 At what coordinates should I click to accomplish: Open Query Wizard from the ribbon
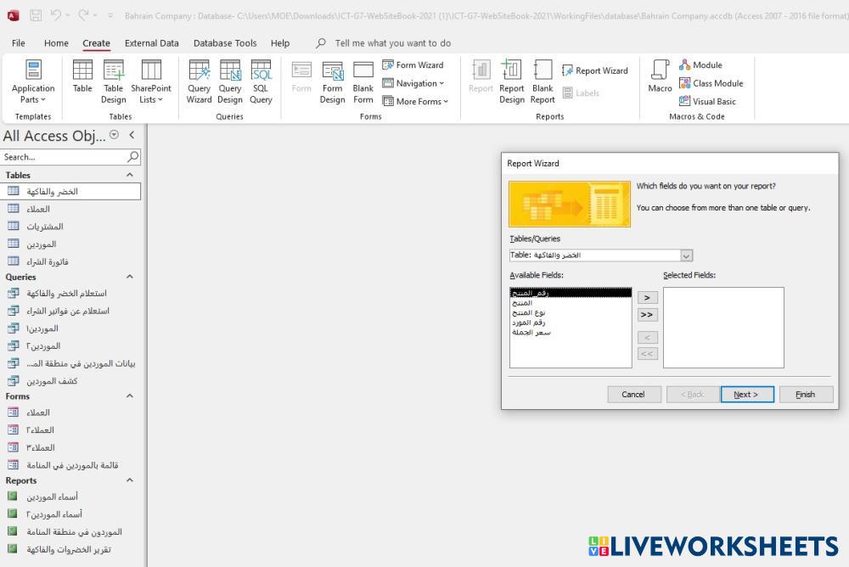coord(199,81)
